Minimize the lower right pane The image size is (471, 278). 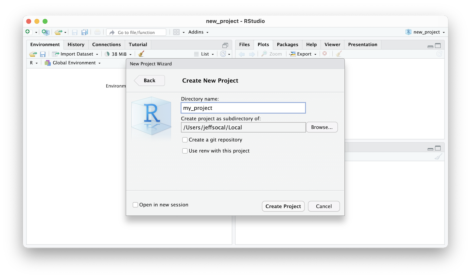tap(430, 149)
